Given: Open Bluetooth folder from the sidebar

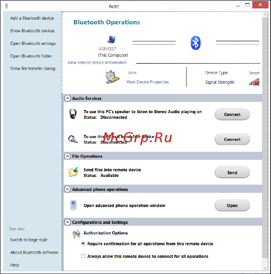Looking at the screenshot, I should pyautogui.click(x=31, y=56).
